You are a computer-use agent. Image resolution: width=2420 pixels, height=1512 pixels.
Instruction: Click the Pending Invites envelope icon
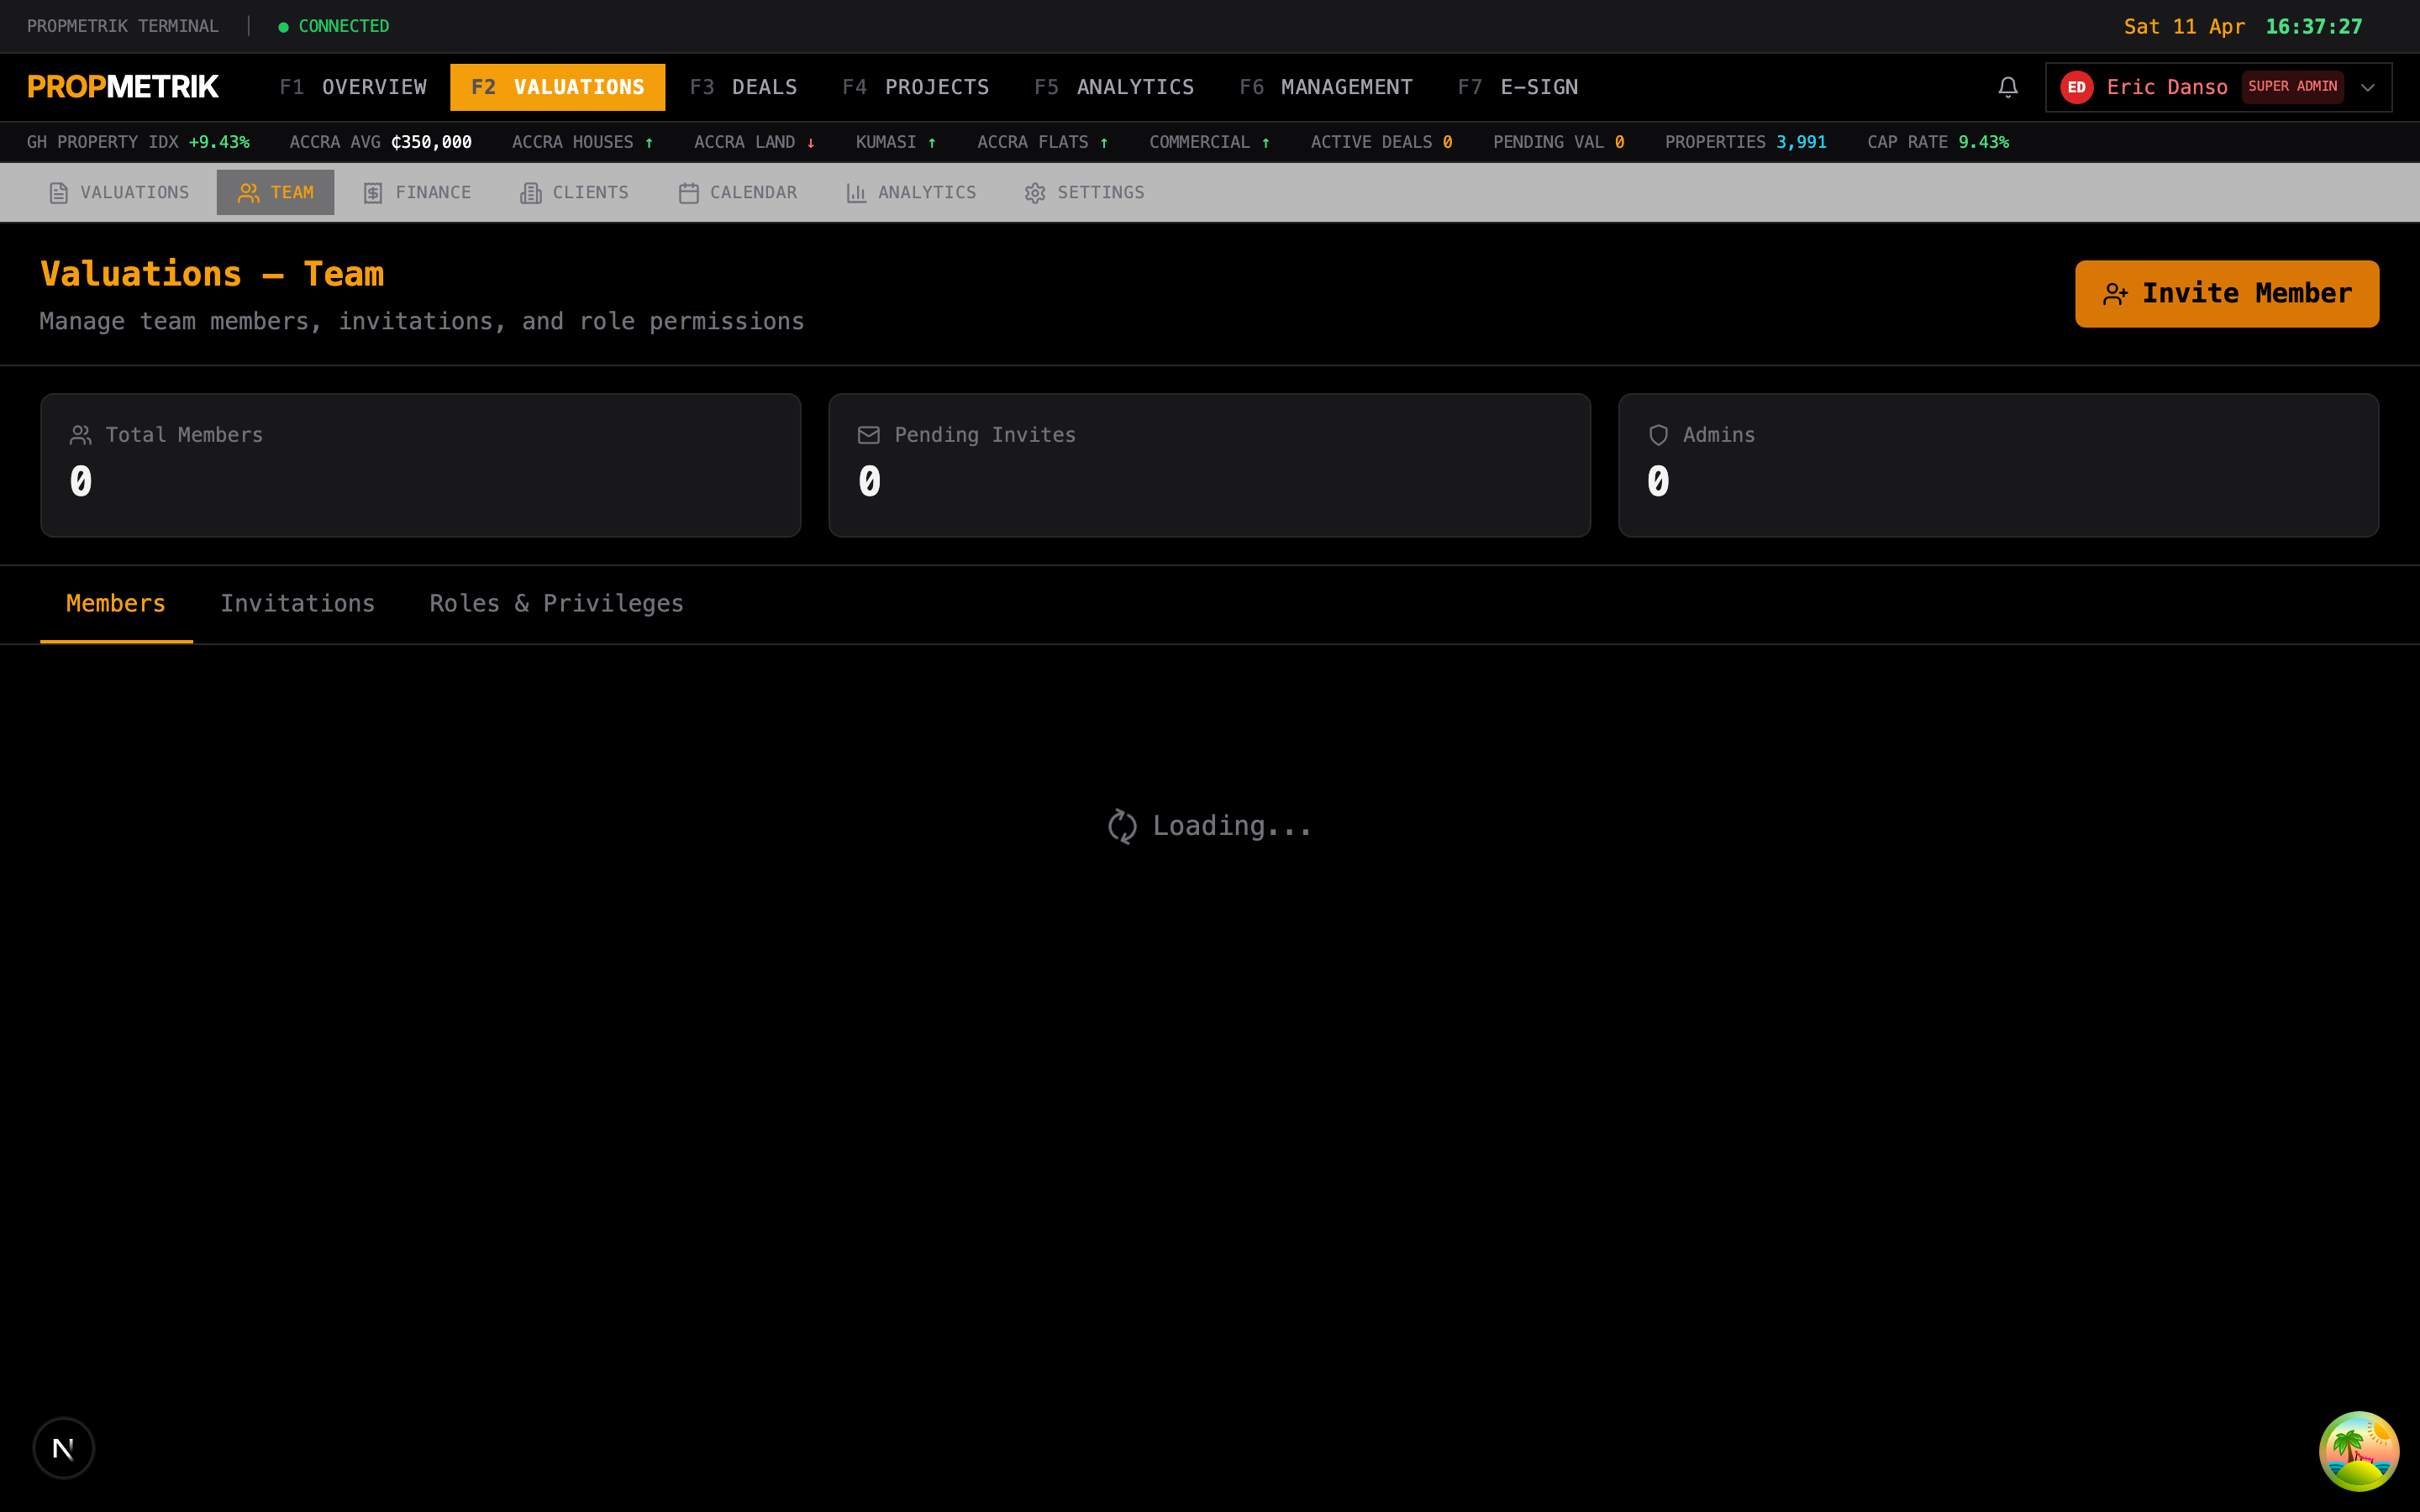[869, 435]
